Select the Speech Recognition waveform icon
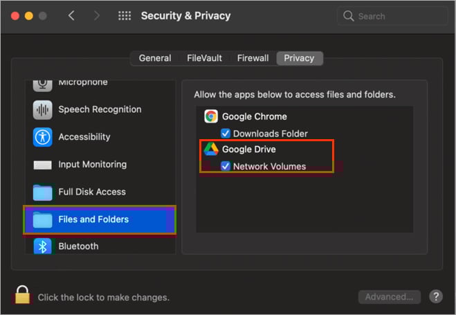 click(42, 110)
